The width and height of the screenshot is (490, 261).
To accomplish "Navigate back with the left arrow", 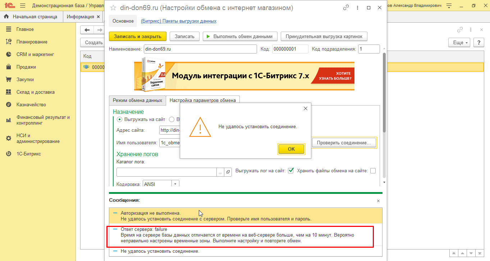I will pyautogui.click(x=87, y=30).
